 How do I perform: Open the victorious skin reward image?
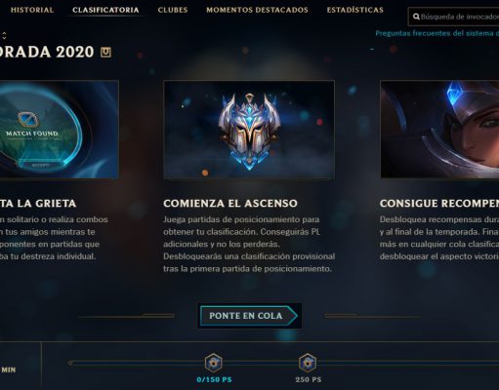pos(439,130)
